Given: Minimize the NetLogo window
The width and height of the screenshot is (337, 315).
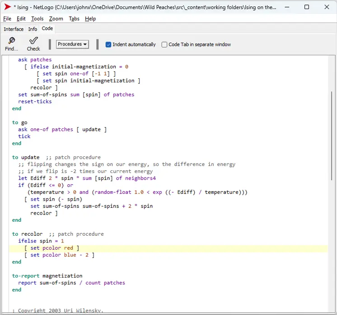Looking at the screenshot, I should 287,7.
